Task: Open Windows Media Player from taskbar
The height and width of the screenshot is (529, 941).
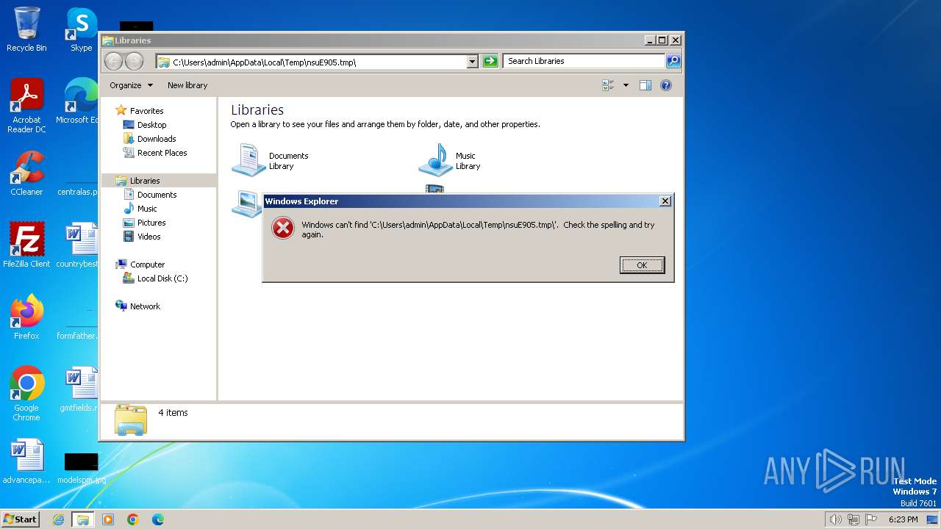Action: pyautogui.click(x=108, y=519)
